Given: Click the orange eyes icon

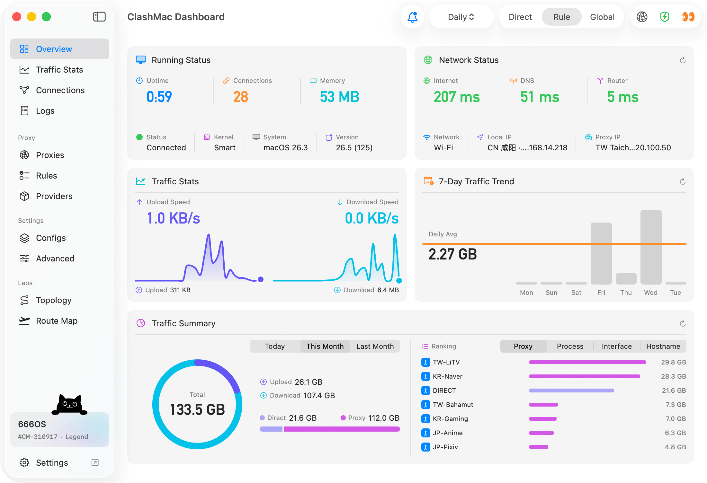Looking at the screenshot, I should (688, 17).
